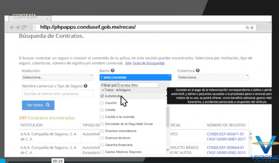Click help icon beside Nombre comercial label
The width and height of the screenshot is (279, 163).
pos(86,86)
